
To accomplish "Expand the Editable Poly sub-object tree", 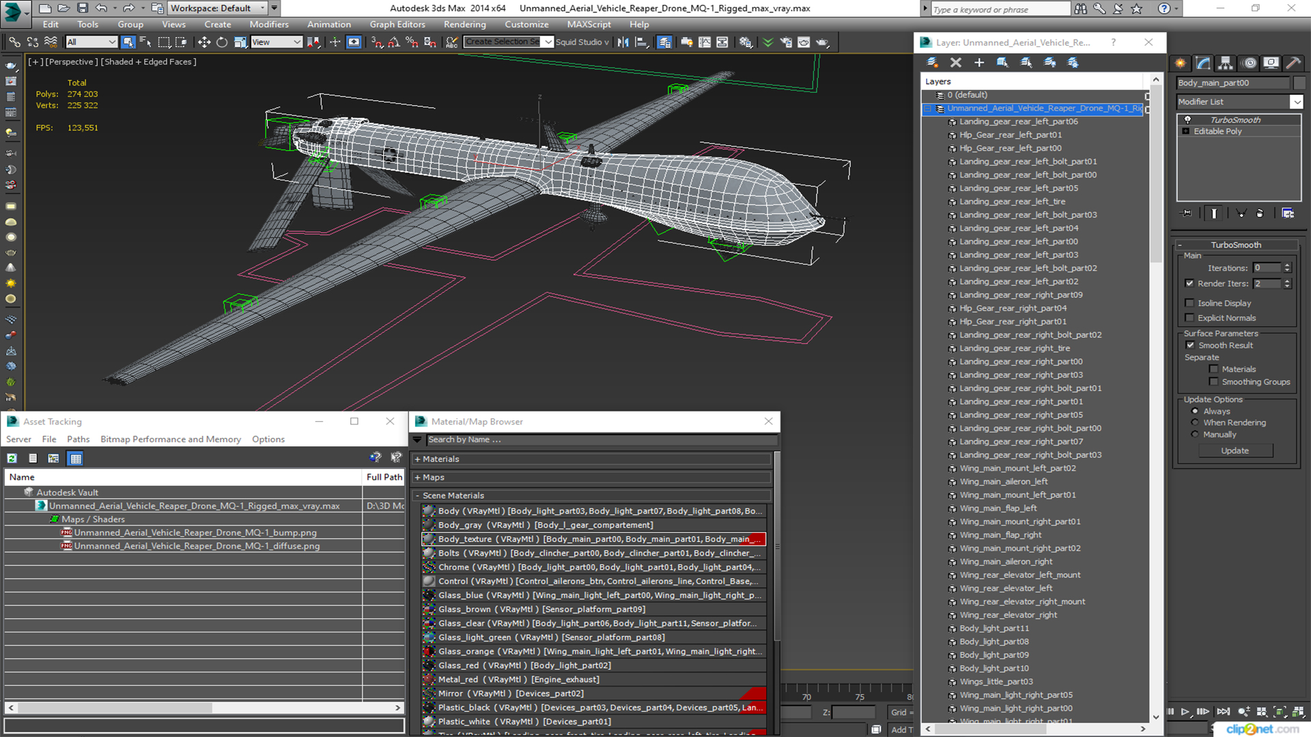I will pyautogui.click(x=1186, y=131).
